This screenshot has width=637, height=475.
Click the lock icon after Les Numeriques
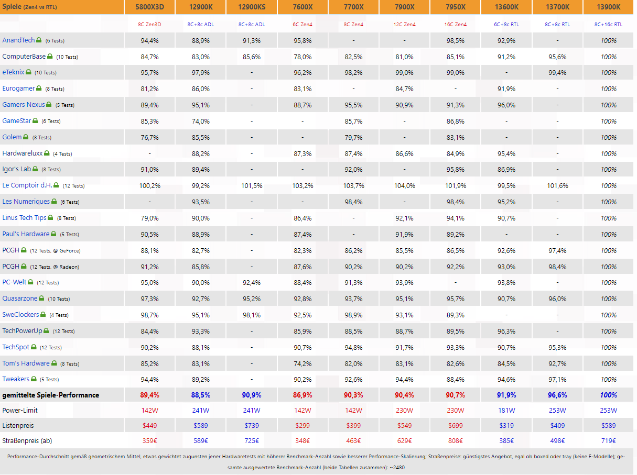coord(54,202)
